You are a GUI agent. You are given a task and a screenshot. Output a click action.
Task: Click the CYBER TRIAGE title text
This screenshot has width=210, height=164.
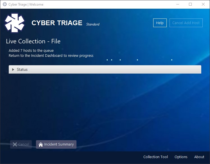[57, 23]
